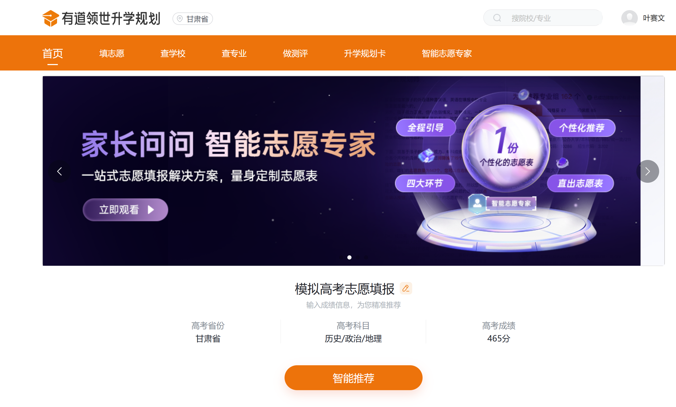The width and height of the screenshot is (676, 407).
Task: Click the edit pencil icon beside 模拟高考志愿填报
Action: 406,288
